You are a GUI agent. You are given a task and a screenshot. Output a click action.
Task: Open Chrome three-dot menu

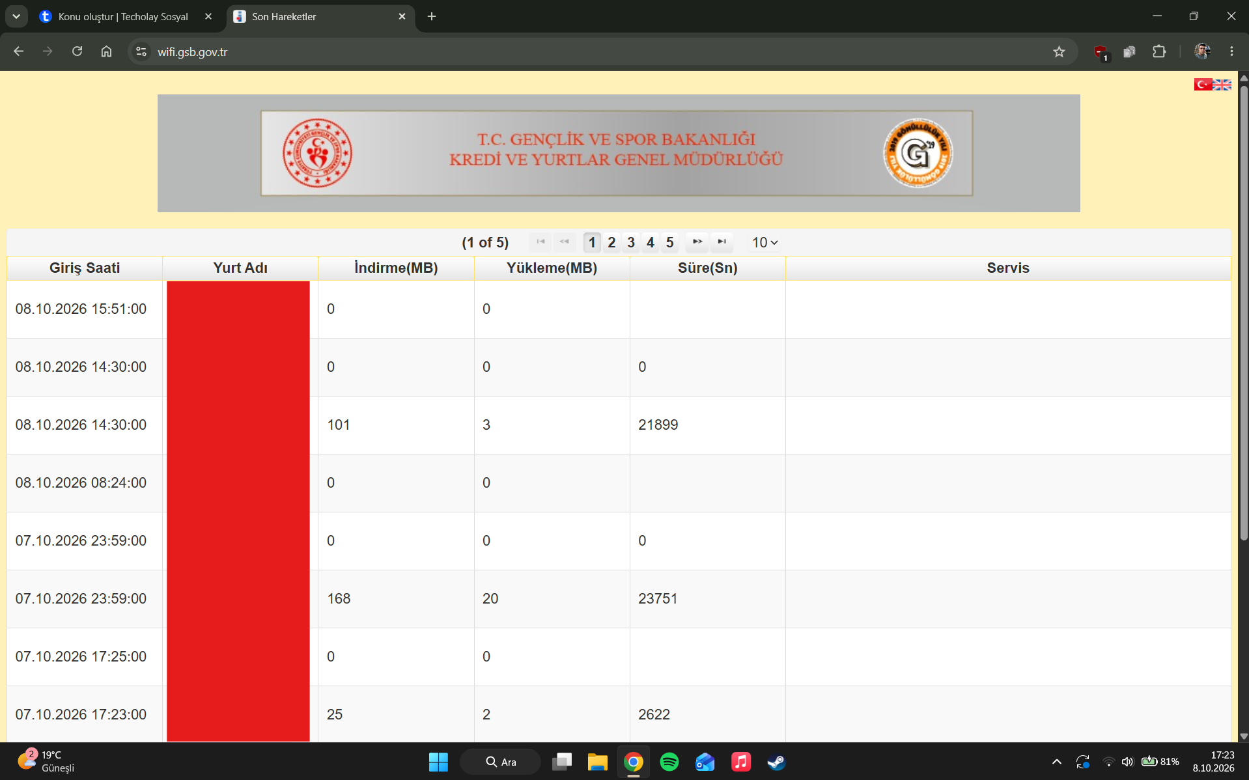click(1231, 52)
